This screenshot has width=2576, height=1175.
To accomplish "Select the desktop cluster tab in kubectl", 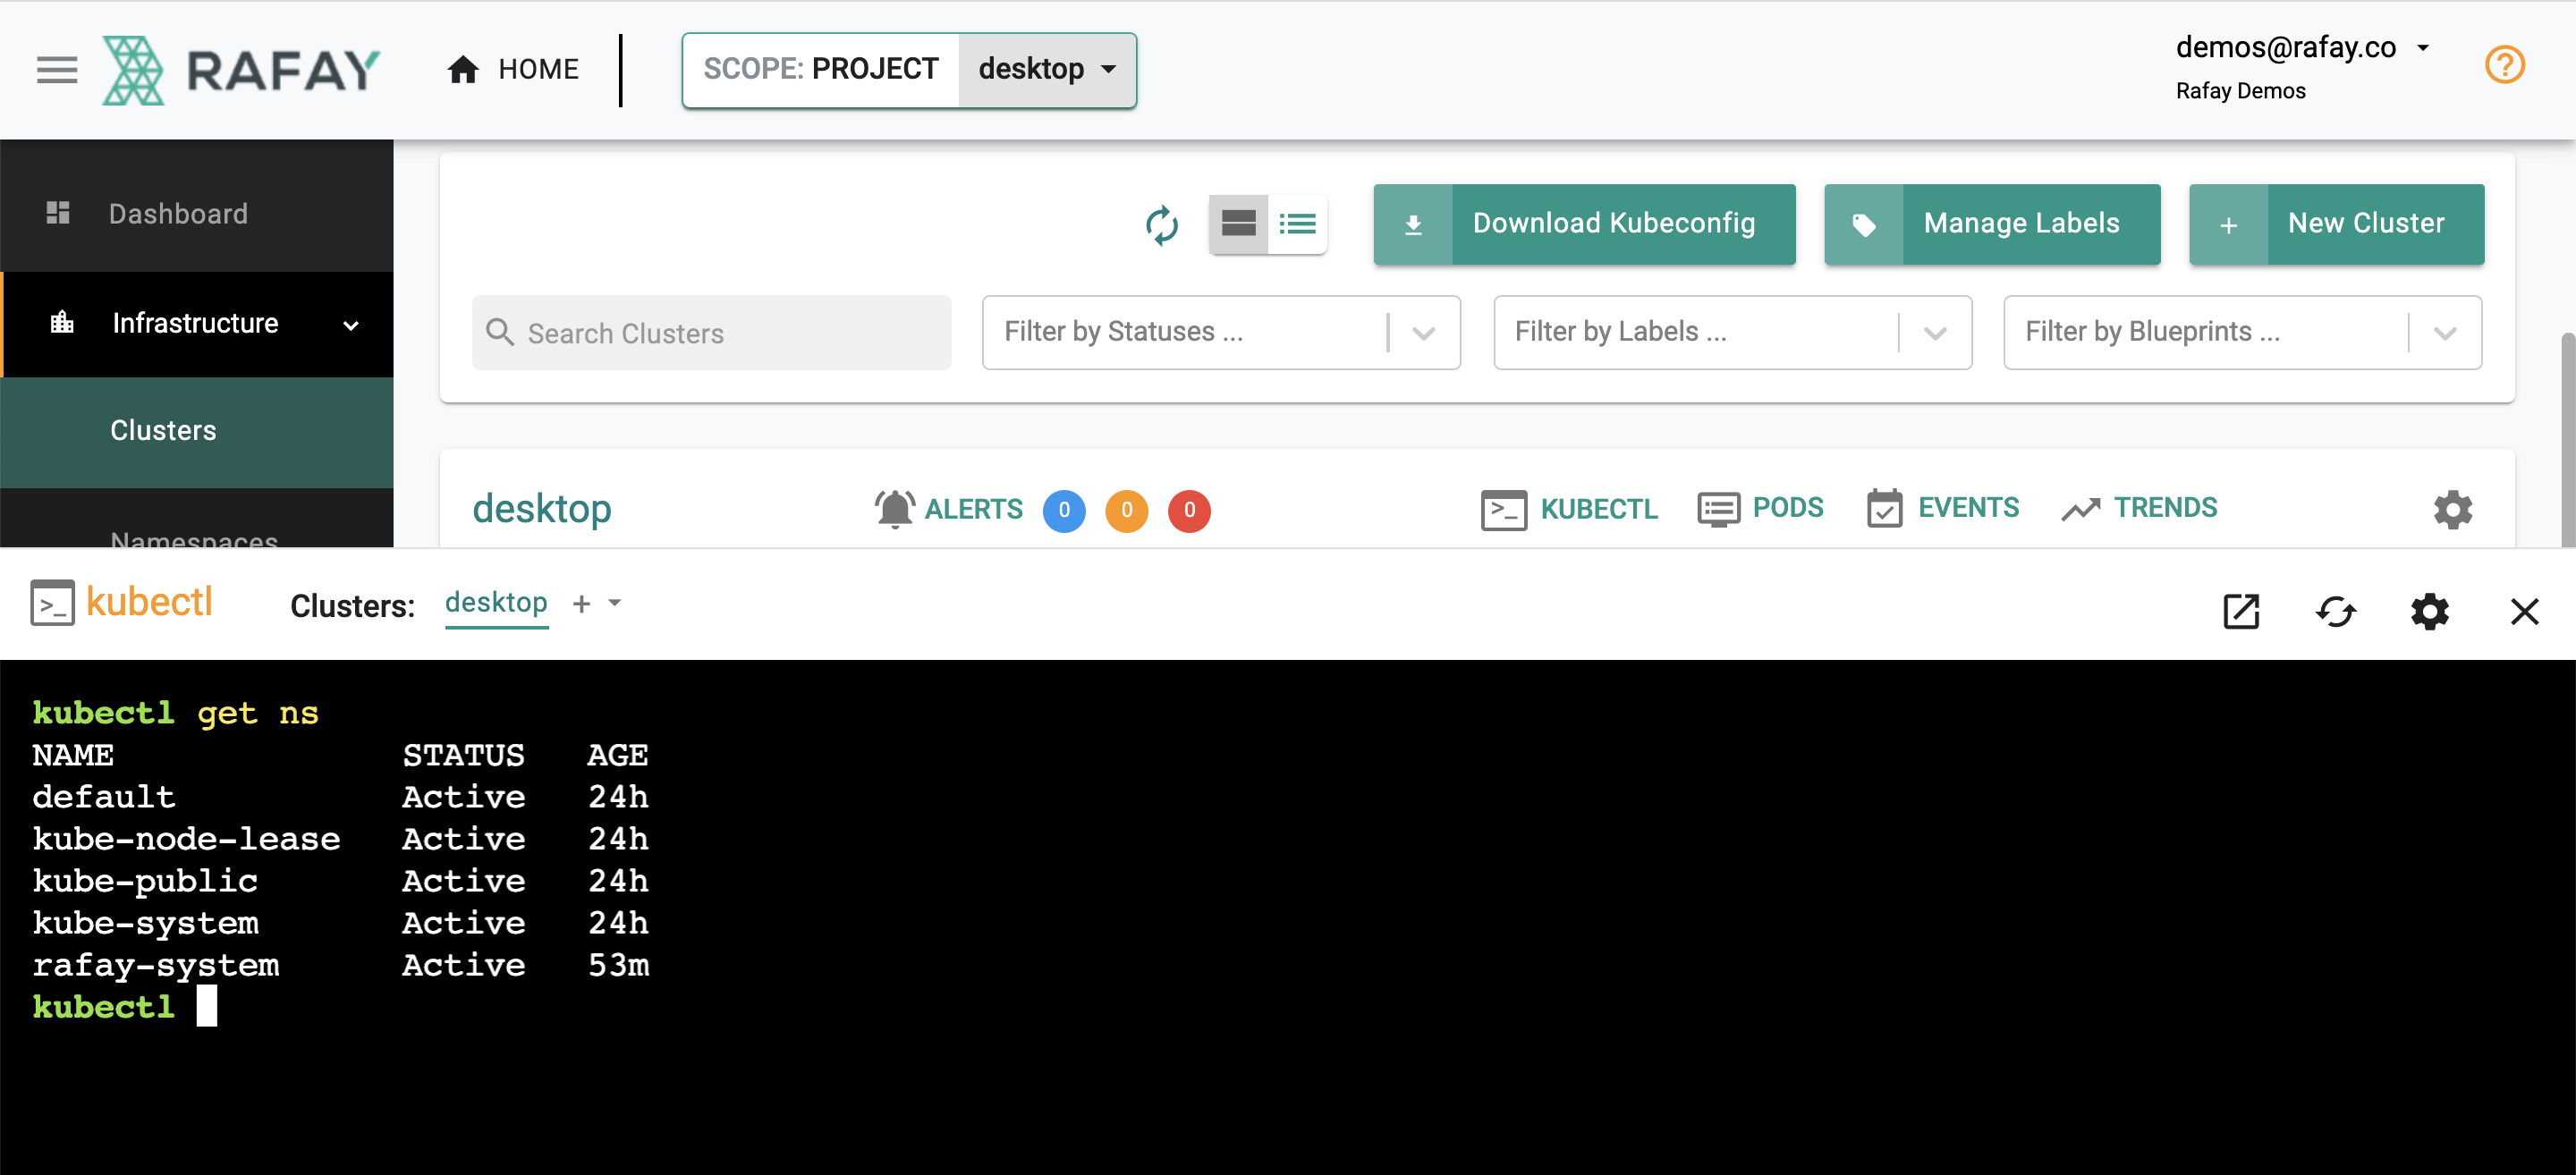I will (x=496, y=603).
